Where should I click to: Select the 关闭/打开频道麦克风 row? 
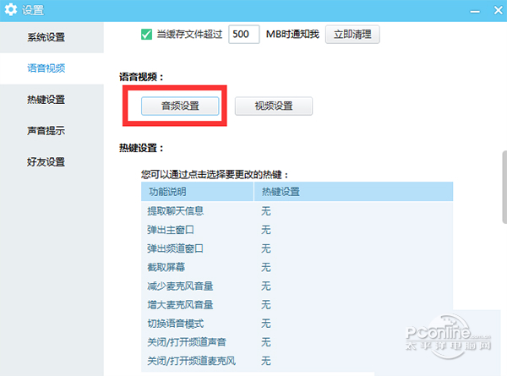coord(297,361)
